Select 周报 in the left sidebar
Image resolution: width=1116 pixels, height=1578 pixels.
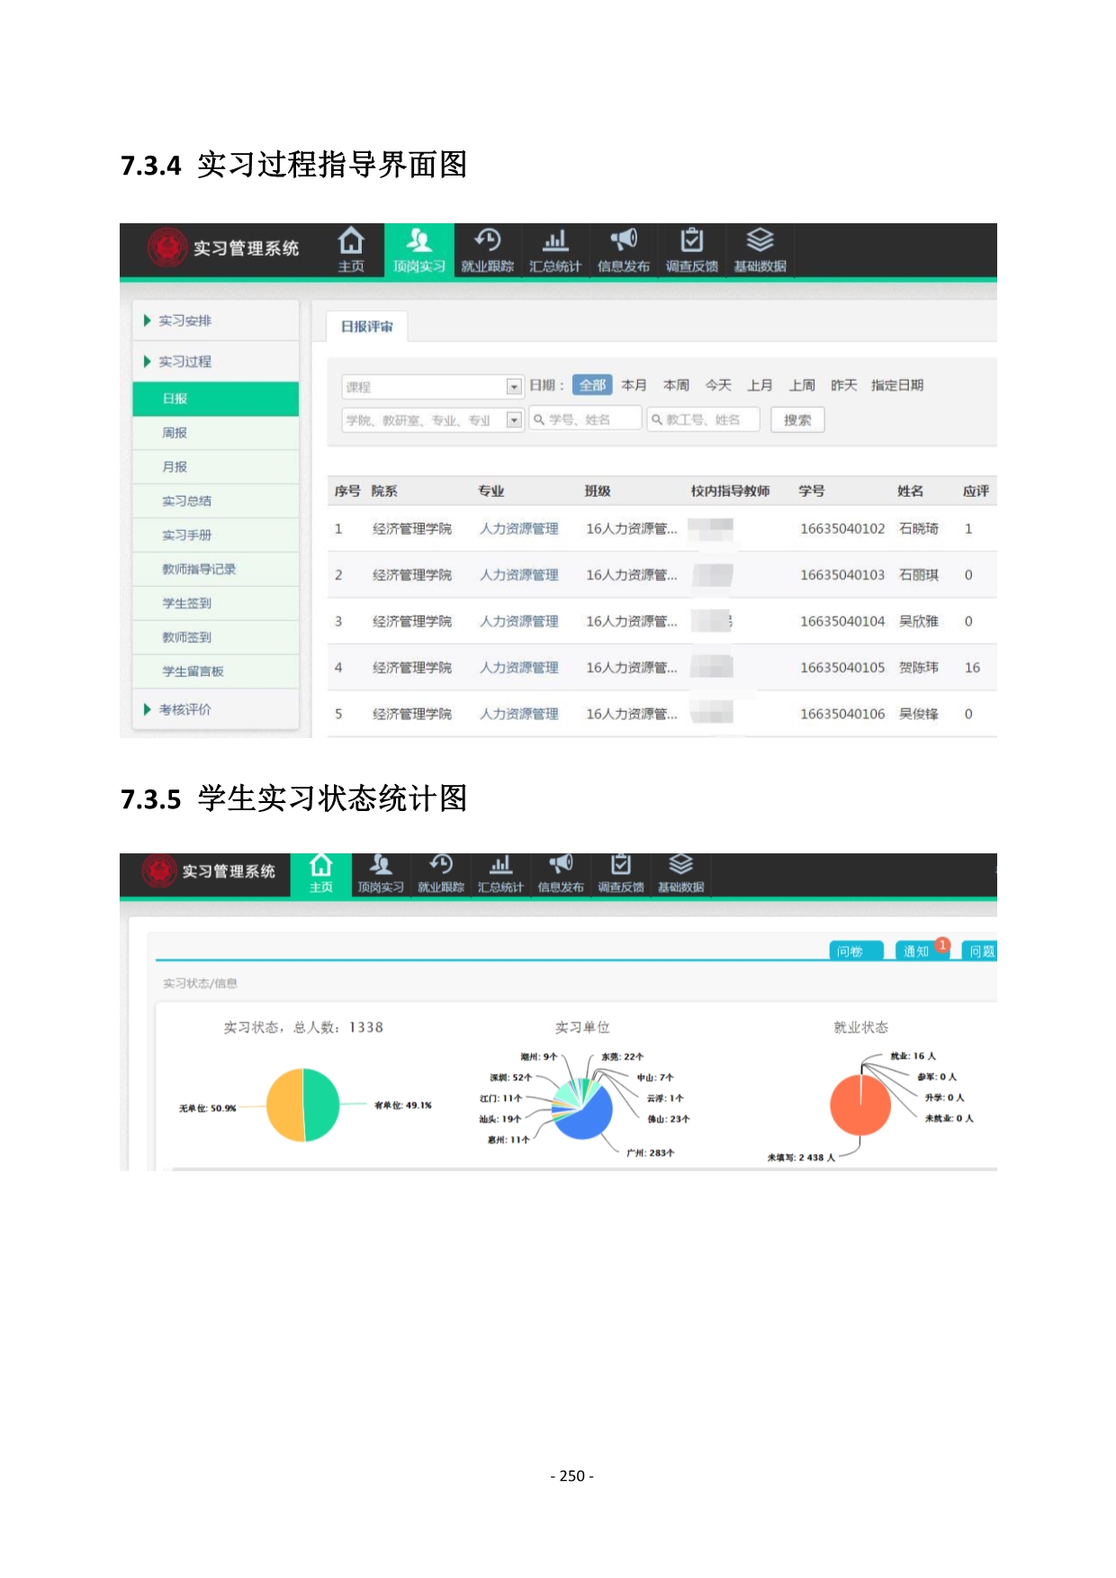(175, 433)
